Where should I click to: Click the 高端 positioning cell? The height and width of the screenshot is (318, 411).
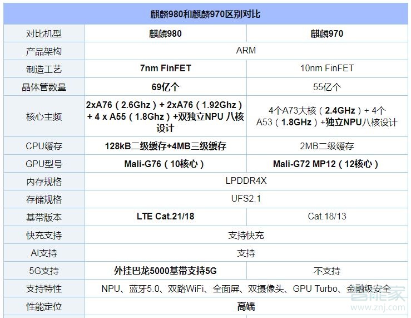click(x=246, y=306)
